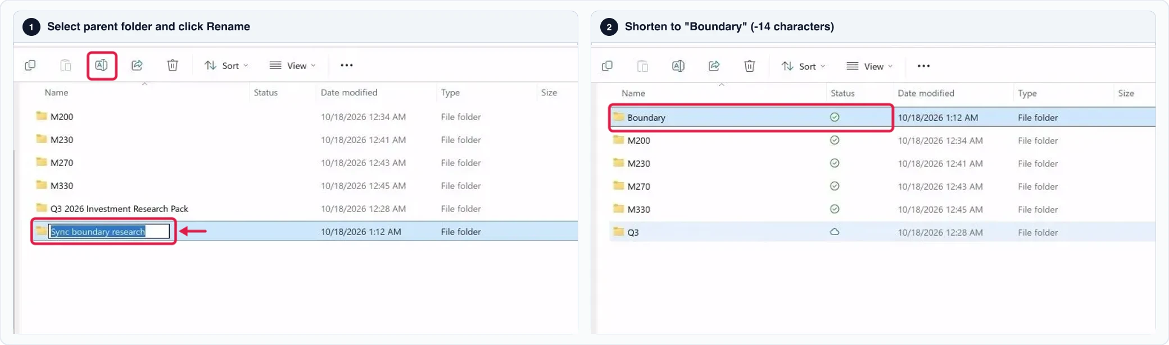Click synced status icon for right M270
This screenshot has height=345, width=1169.
point(835,186)
